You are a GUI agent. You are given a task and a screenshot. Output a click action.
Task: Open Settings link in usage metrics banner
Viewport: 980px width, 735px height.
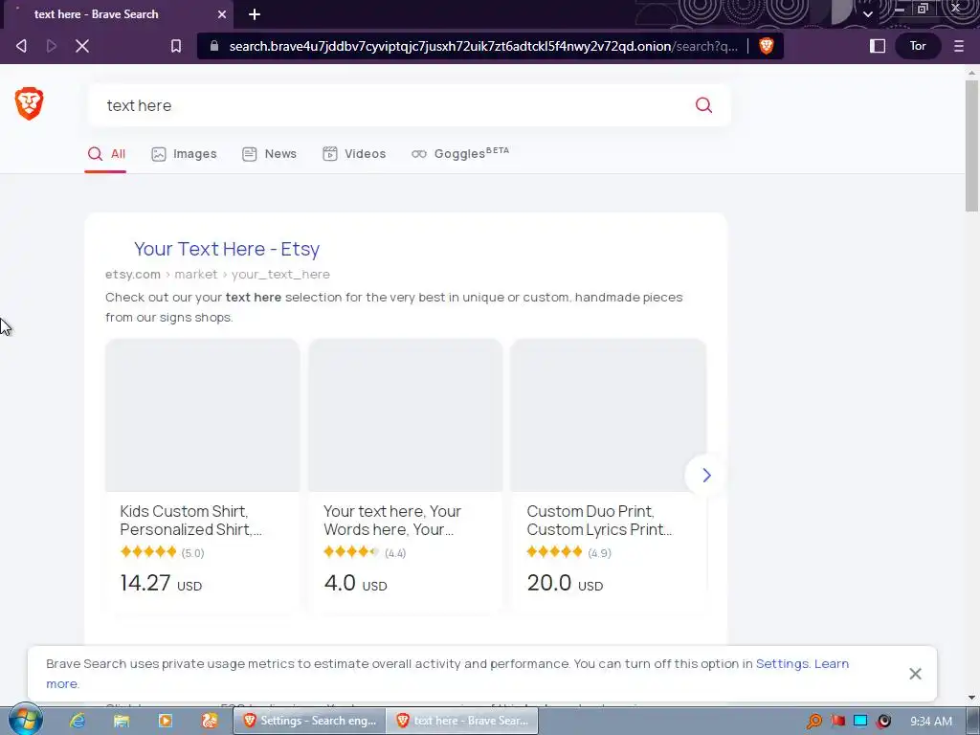tap(782, 664)
